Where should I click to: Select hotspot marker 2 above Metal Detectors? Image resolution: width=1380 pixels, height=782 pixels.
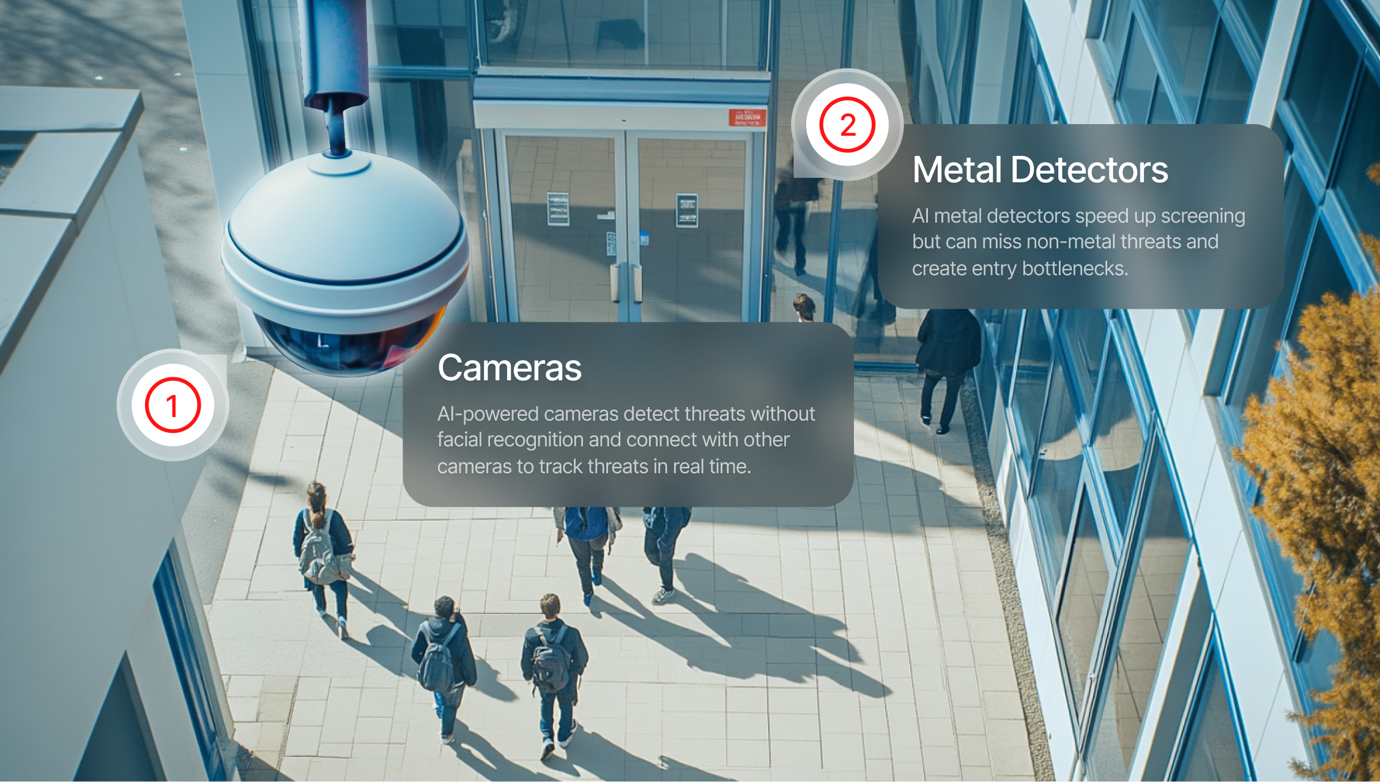848,125
